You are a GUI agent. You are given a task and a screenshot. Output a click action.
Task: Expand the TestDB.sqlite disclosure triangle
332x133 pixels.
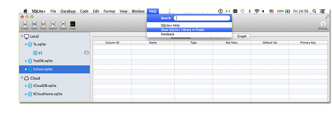click(26, 61)
